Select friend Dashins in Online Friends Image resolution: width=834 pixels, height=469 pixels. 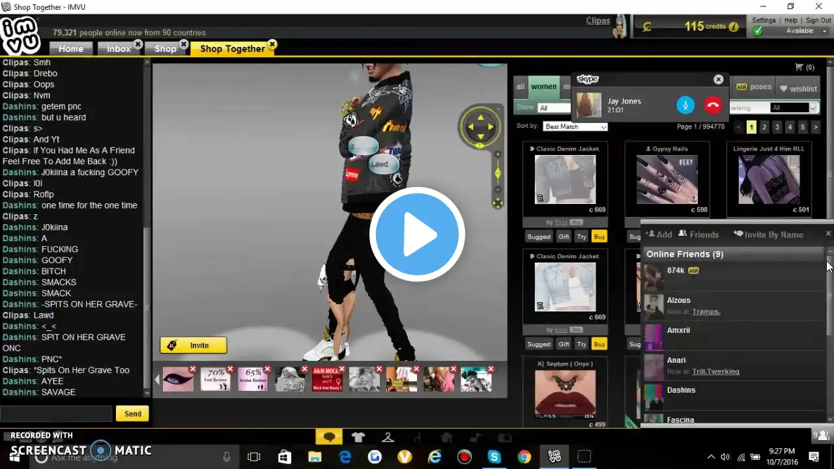[x=734, y=397]
